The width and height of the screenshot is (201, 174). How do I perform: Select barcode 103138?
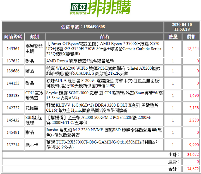(x=13, y=96)
